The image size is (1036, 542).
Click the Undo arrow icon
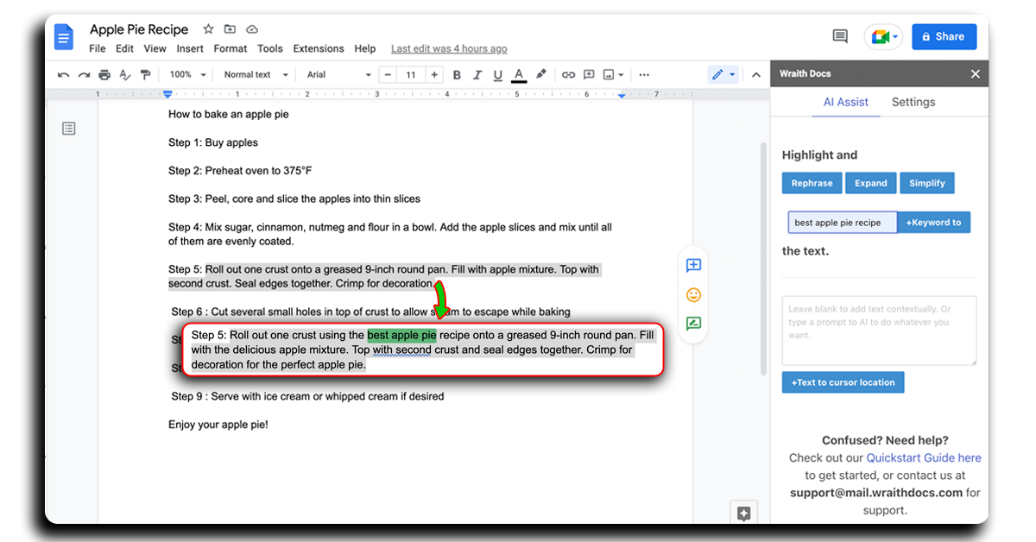(63, 75)
